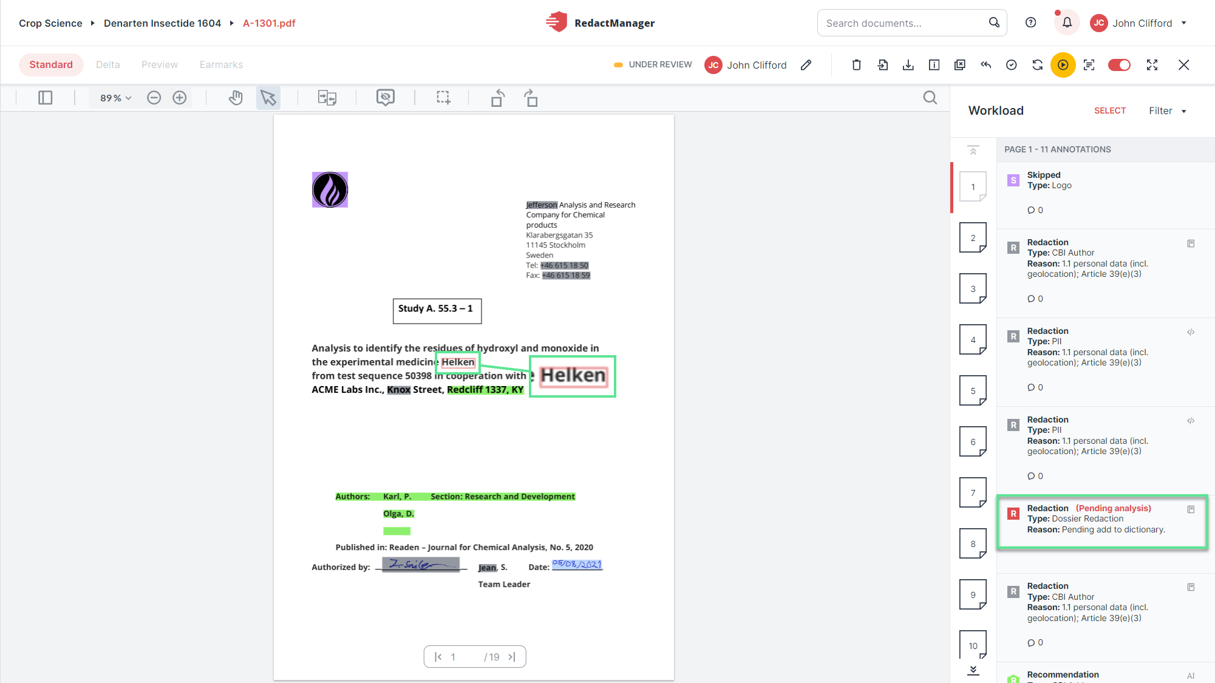The height and width of the screenshot is (683, 1215).
Task: Switch to Delta tab
Action: tap(108, 65)
